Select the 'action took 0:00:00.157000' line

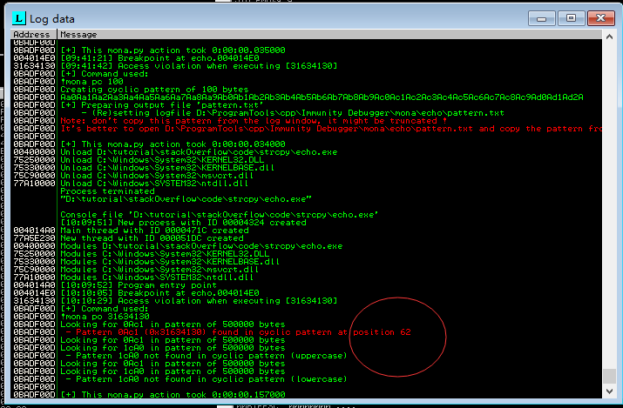click(173, 395)
